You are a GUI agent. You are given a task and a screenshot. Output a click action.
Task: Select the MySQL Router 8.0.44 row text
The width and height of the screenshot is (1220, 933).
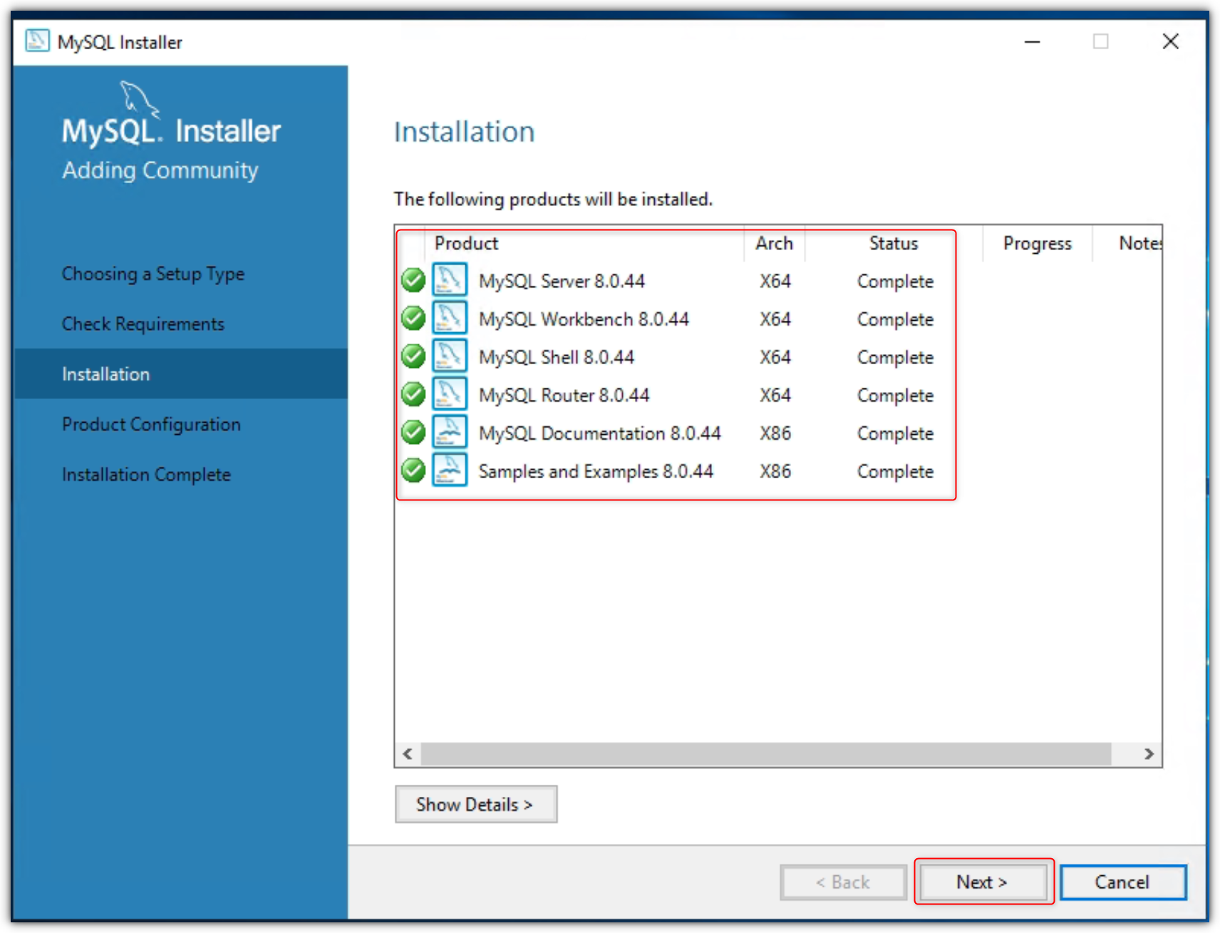click(564, 395)
